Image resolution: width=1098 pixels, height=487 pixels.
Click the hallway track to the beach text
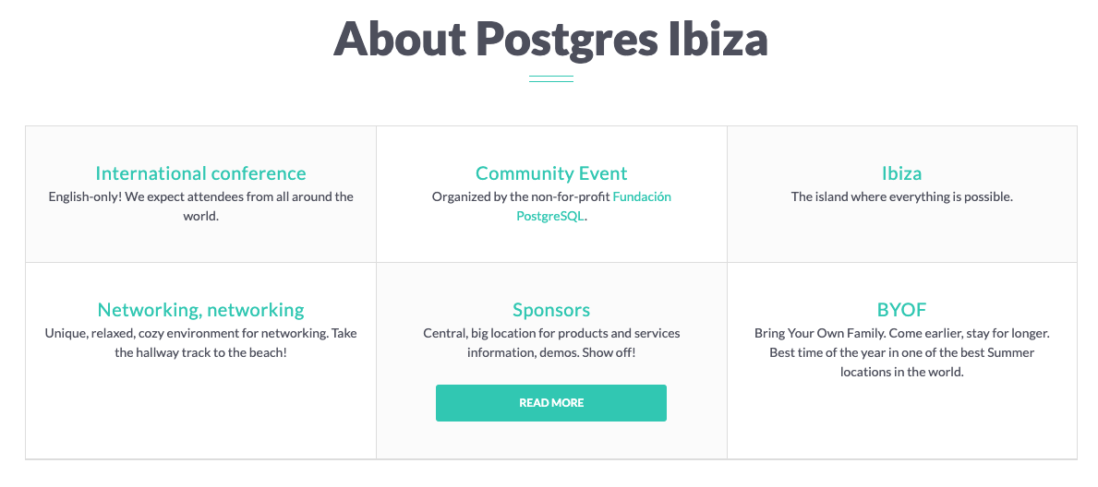pos(201,352)
